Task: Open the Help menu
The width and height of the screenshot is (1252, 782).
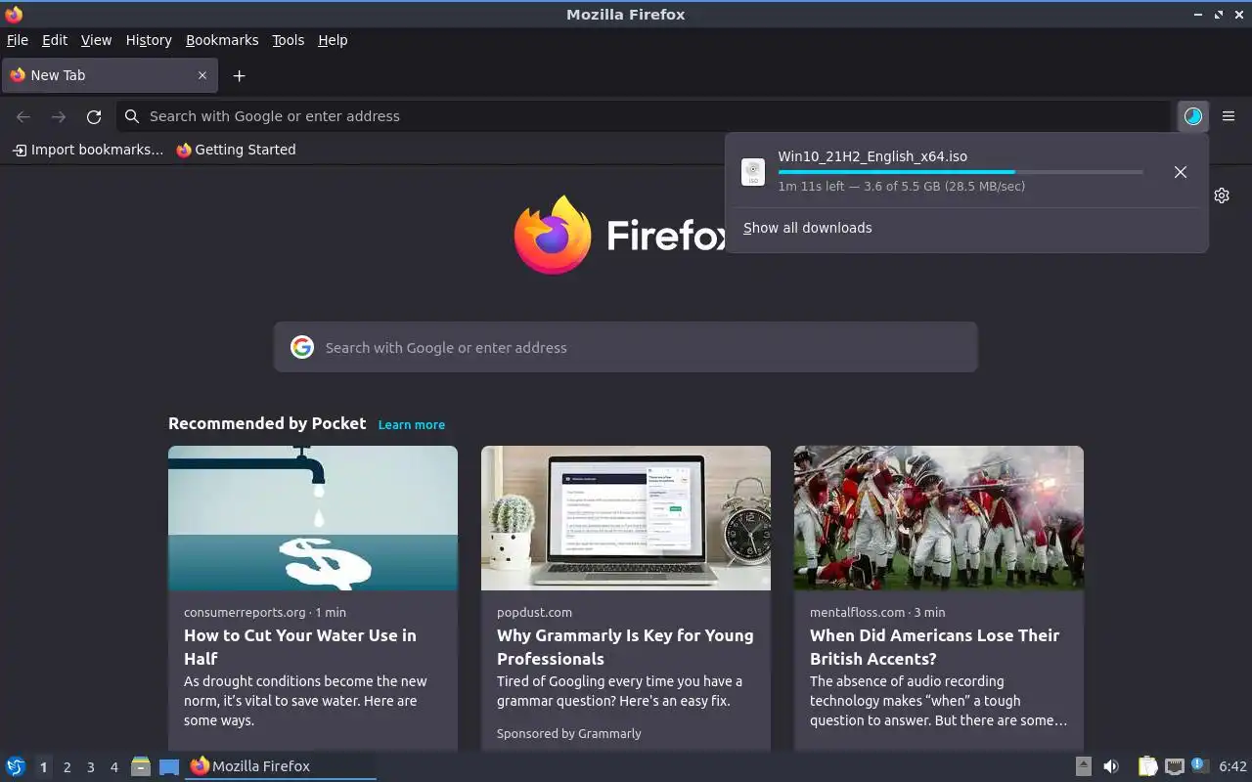Action: (333, 40)
